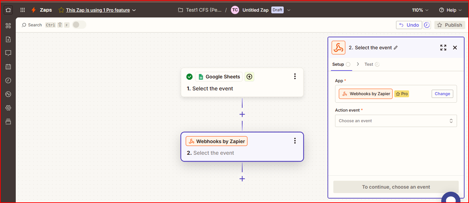Viewport: 469px width, 203px height.
Task: Click the Webhooks icon in panel header
Action: click(x=338, y=48)
